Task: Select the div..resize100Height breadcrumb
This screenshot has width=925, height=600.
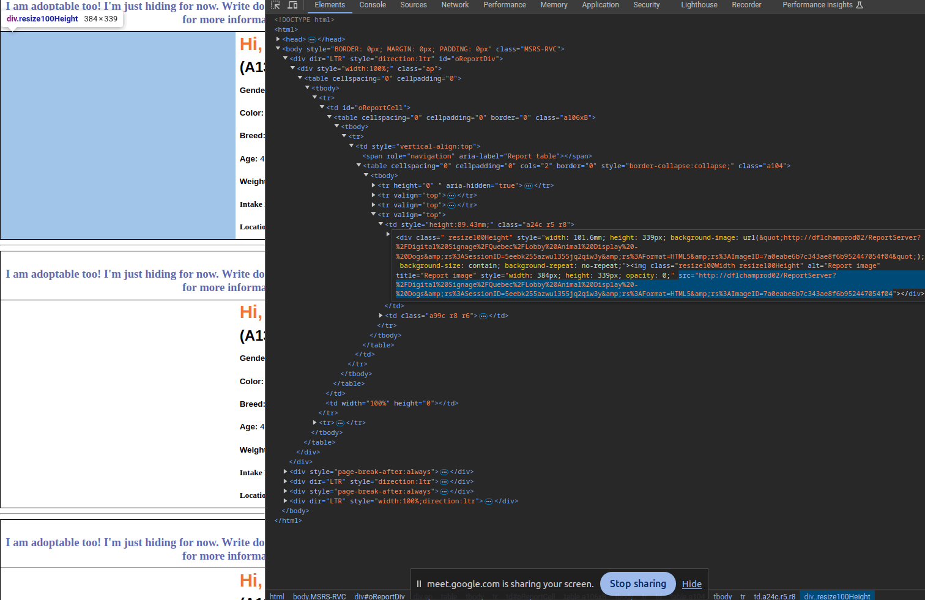Action: point(837,596)
